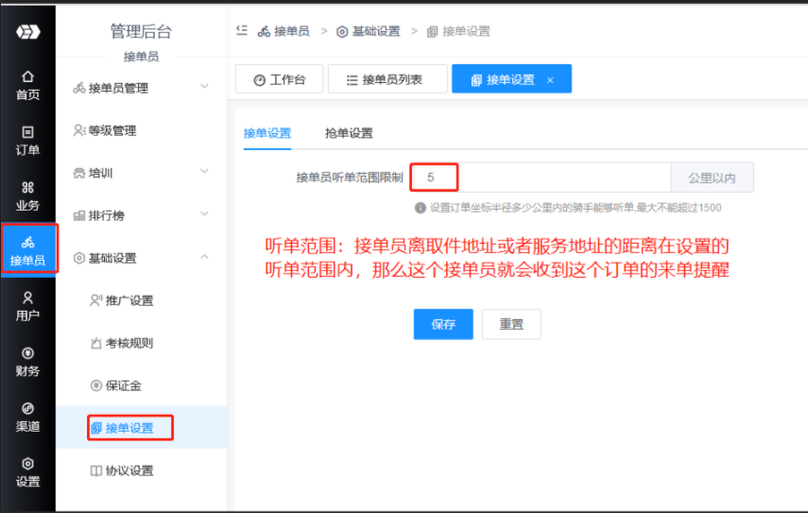Go to 首页 home in left sidebar
Viewport: 808px width, 513px height.
(x=27, y=84)
